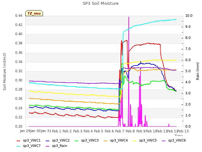Click the sp3_VWC1 legend label

[x=32, y=141]
